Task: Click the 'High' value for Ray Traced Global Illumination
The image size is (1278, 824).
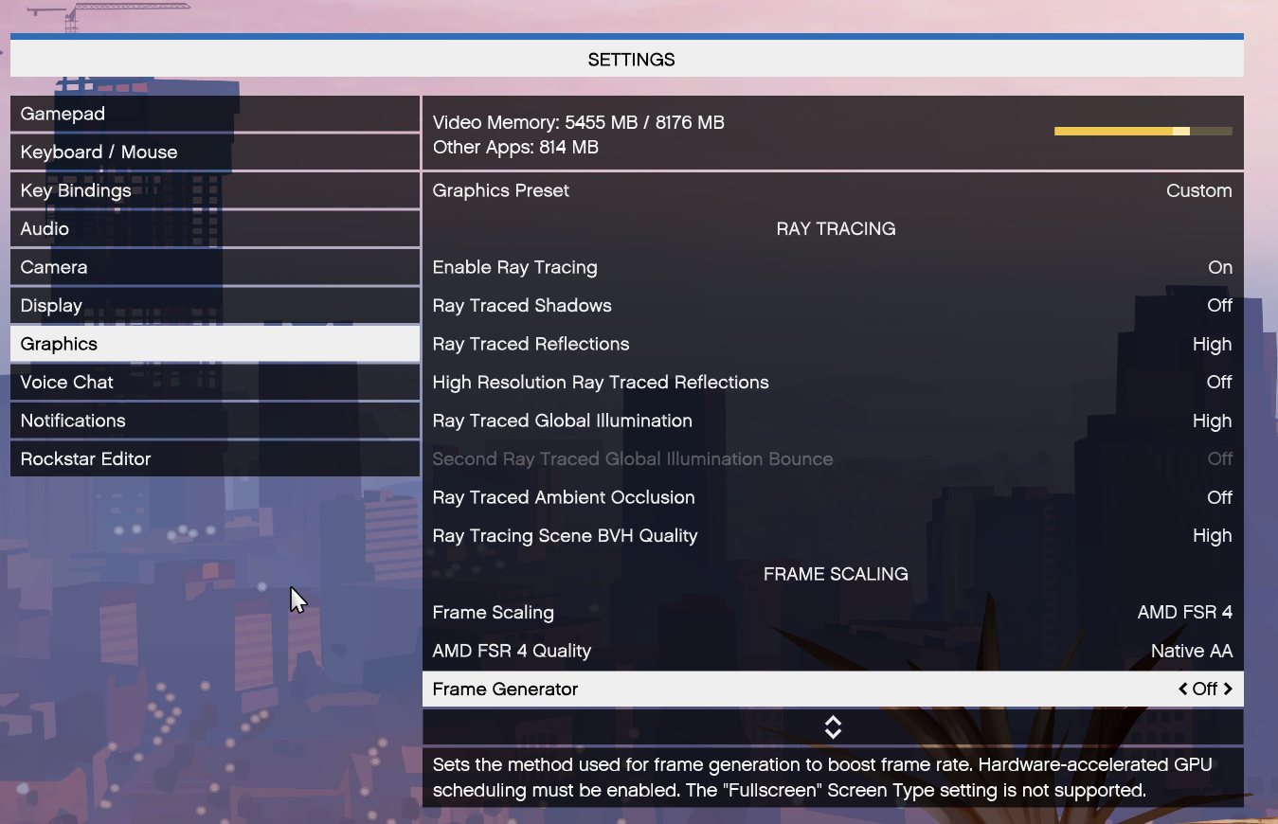Action: [x=1213, y=421]
